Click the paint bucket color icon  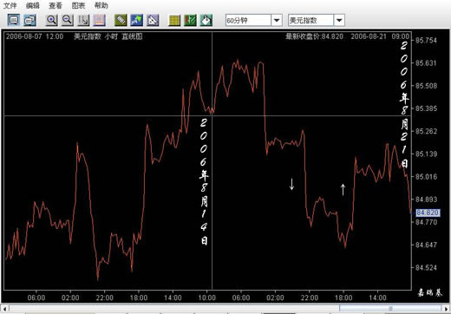point(206,20)
